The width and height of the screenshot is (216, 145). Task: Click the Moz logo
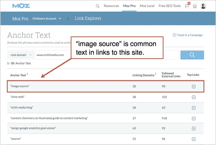21,6
